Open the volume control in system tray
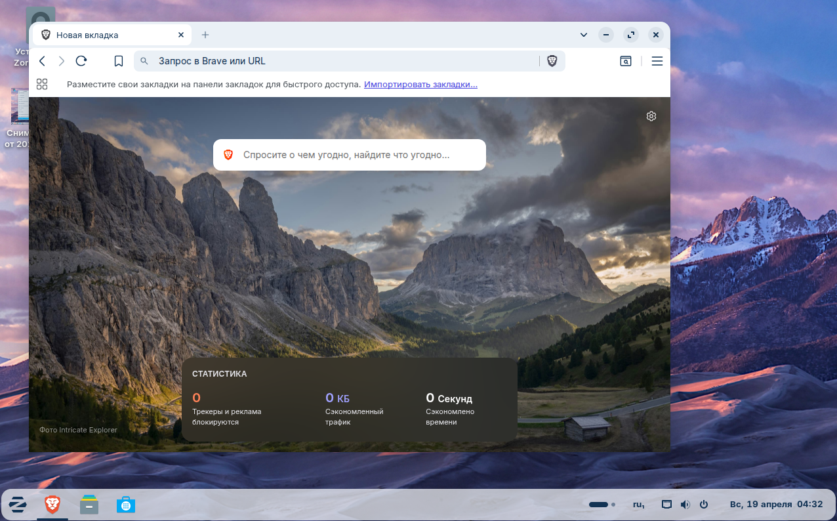This screenshot has height=521, width=837. click(685, 505)
